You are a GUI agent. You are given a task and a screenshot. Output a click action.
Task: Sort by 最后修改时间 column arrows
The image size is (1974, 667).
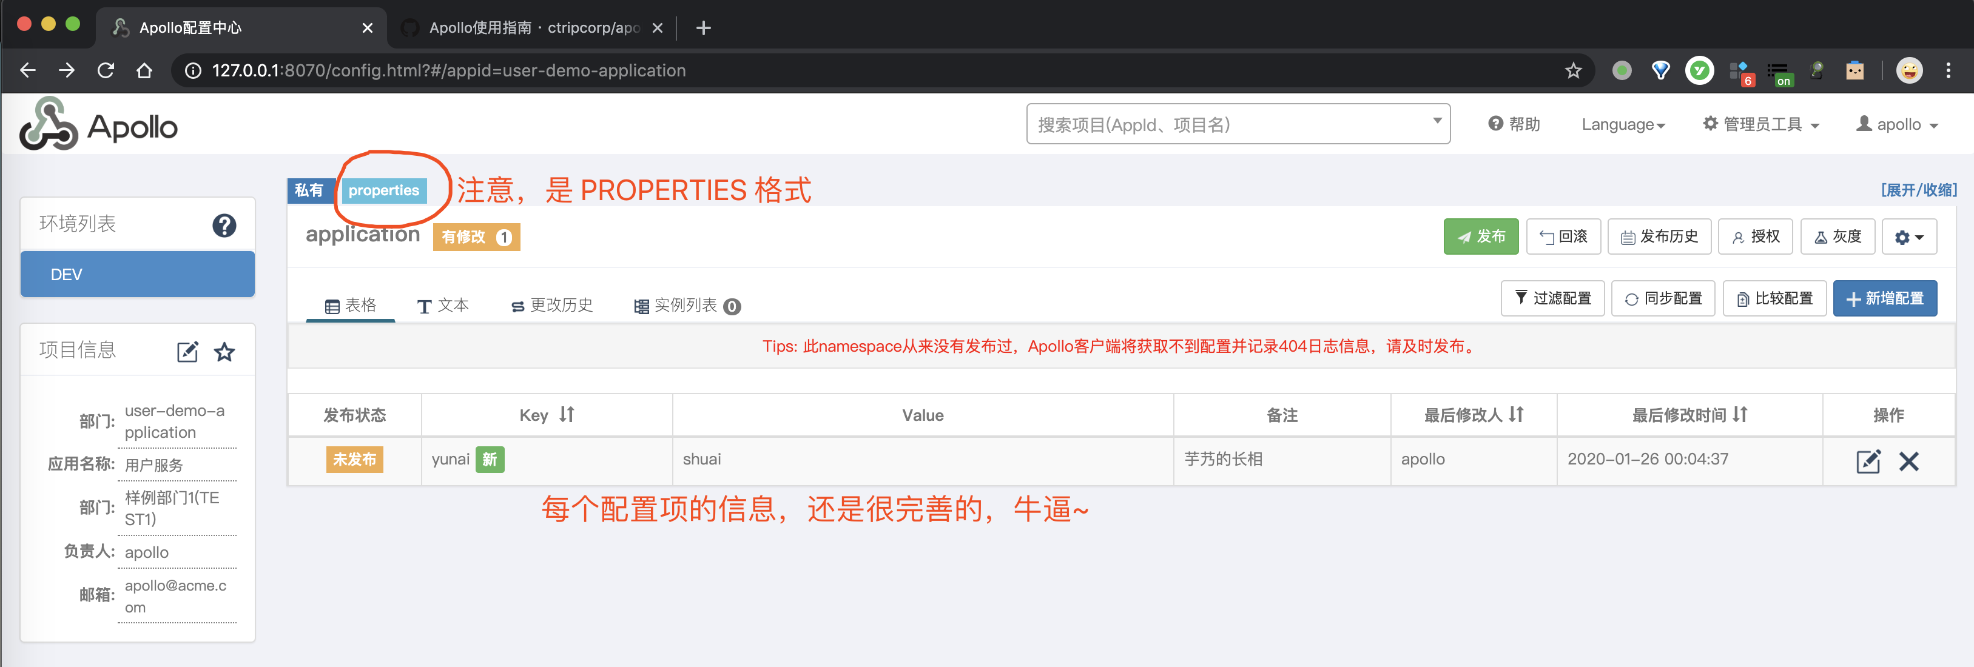(x=1739, y=414)
